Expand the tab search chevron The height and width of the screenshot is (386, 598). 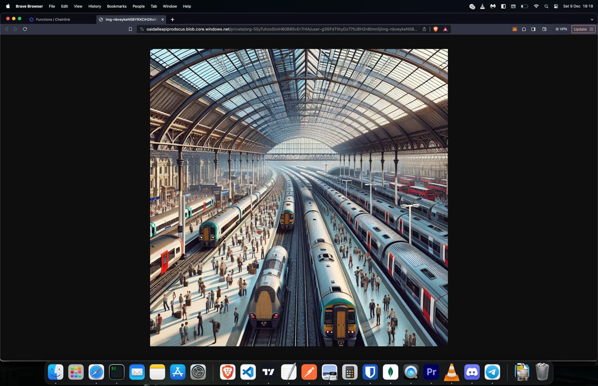[592, 20]
